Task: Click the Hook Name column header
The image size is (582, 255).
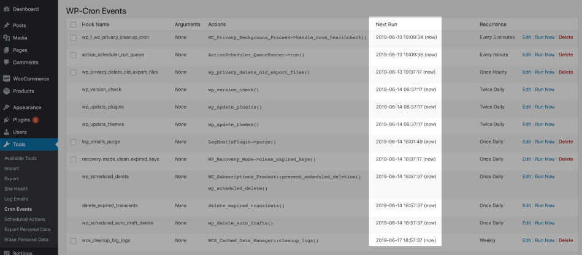Action: tap(96, 25)
